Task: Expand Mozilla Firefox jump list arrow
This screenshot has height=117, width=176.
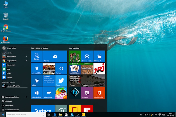Action: (x=26, y=57)
